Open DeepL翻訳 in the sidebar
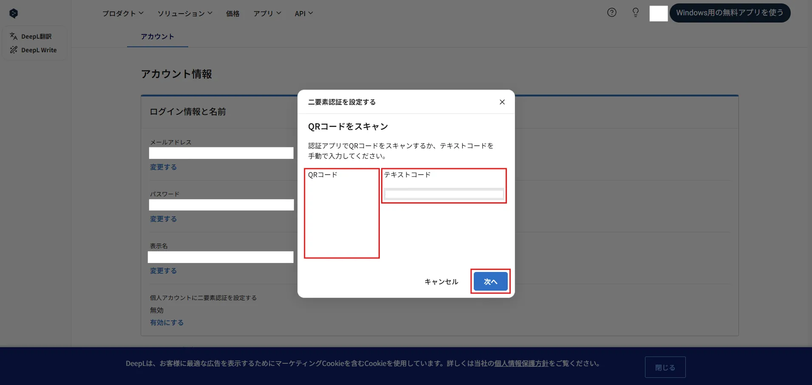Image resolution: width=812 pixels, height=385 pixels. [31, 37]
